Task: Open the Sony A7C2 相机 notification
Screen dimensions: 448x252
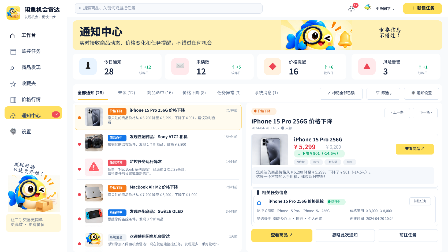Action: (158, 142)
